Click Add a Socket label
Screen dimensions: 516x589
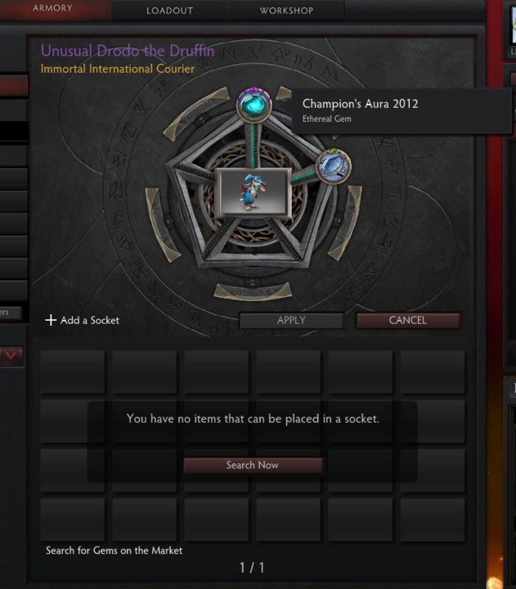pos(90,321)
